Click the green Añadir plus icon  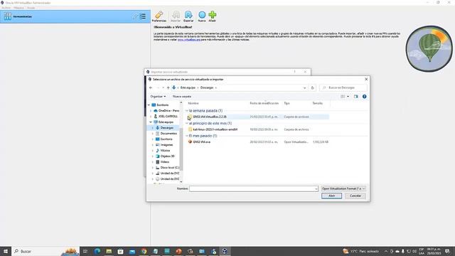click(x=213, y=16)
